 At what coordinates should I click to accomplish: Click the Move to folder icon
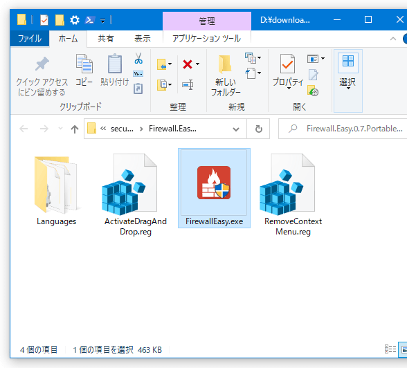(x=162, y=64)
